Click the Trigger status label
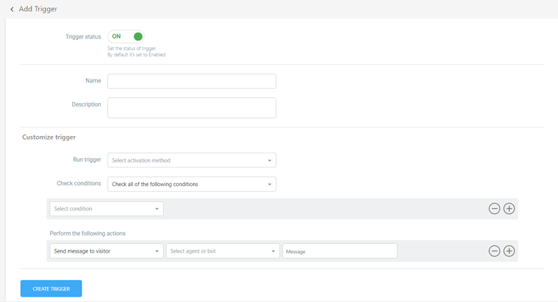Viewport: 558px width, 302px height. click(x=83, y=36)
